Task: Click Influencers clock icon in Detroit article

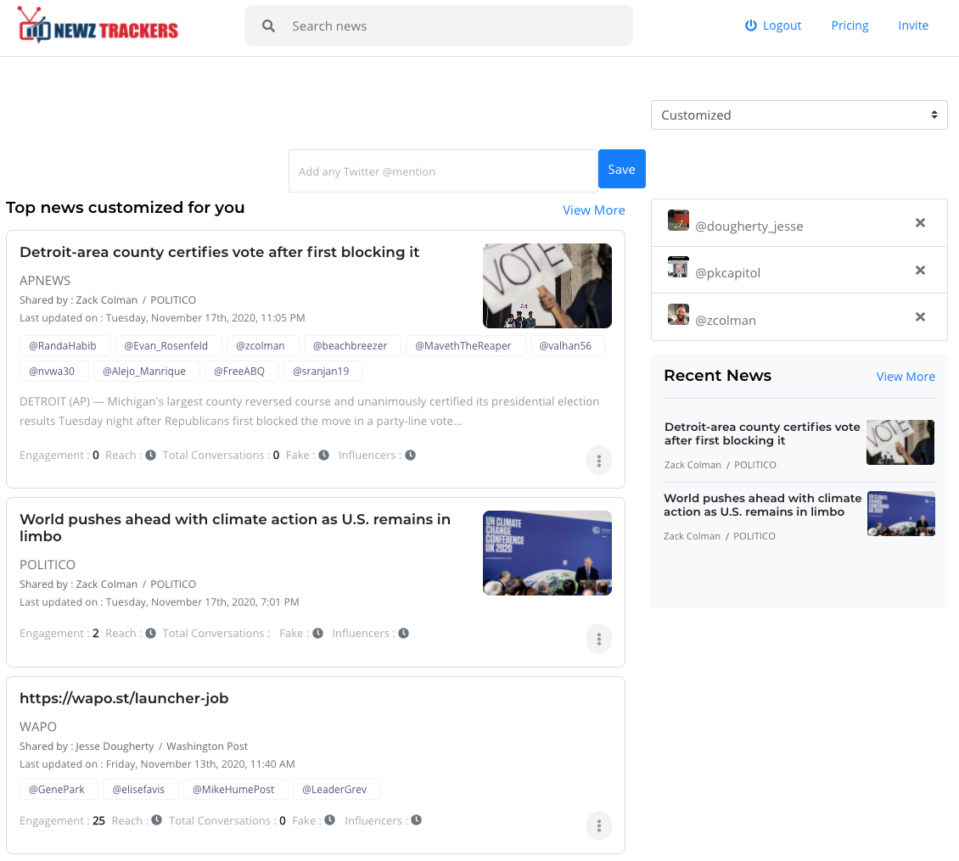Action: pyautogui.click(x=411, y=455)
